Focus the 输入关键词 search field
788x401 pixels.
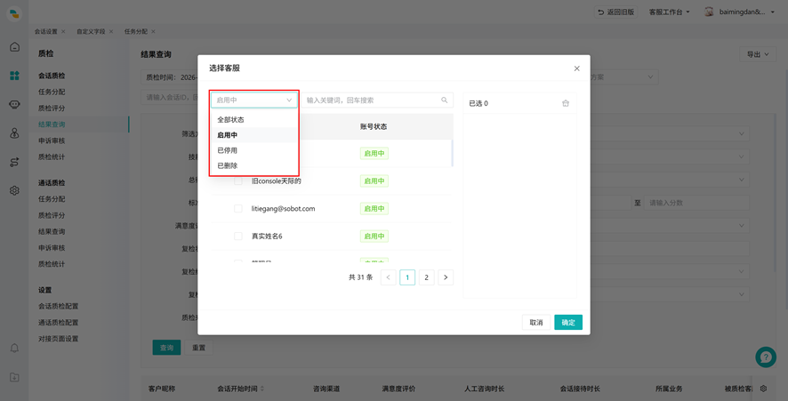[x=377, y=100]
